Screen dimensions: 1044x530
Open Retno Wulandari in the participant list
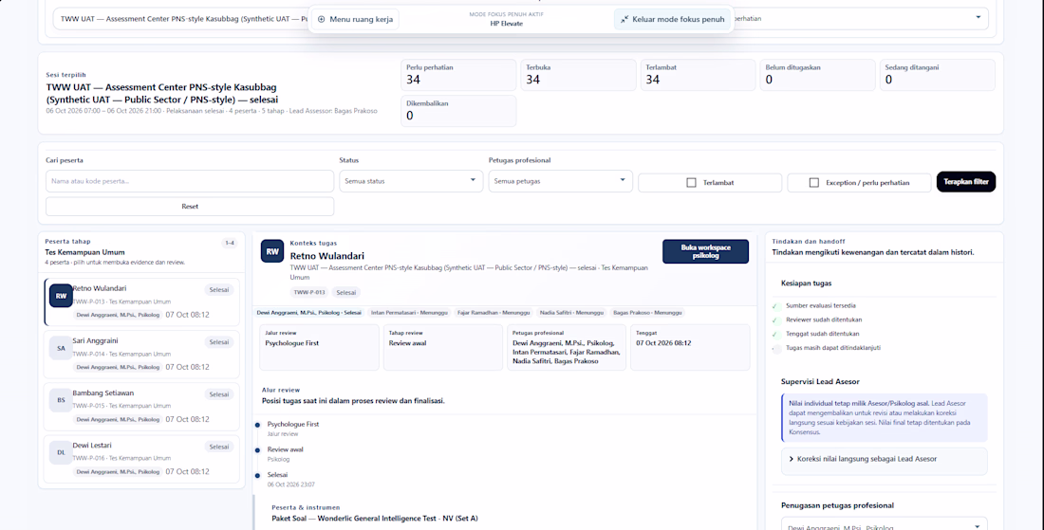click(141, 302)
